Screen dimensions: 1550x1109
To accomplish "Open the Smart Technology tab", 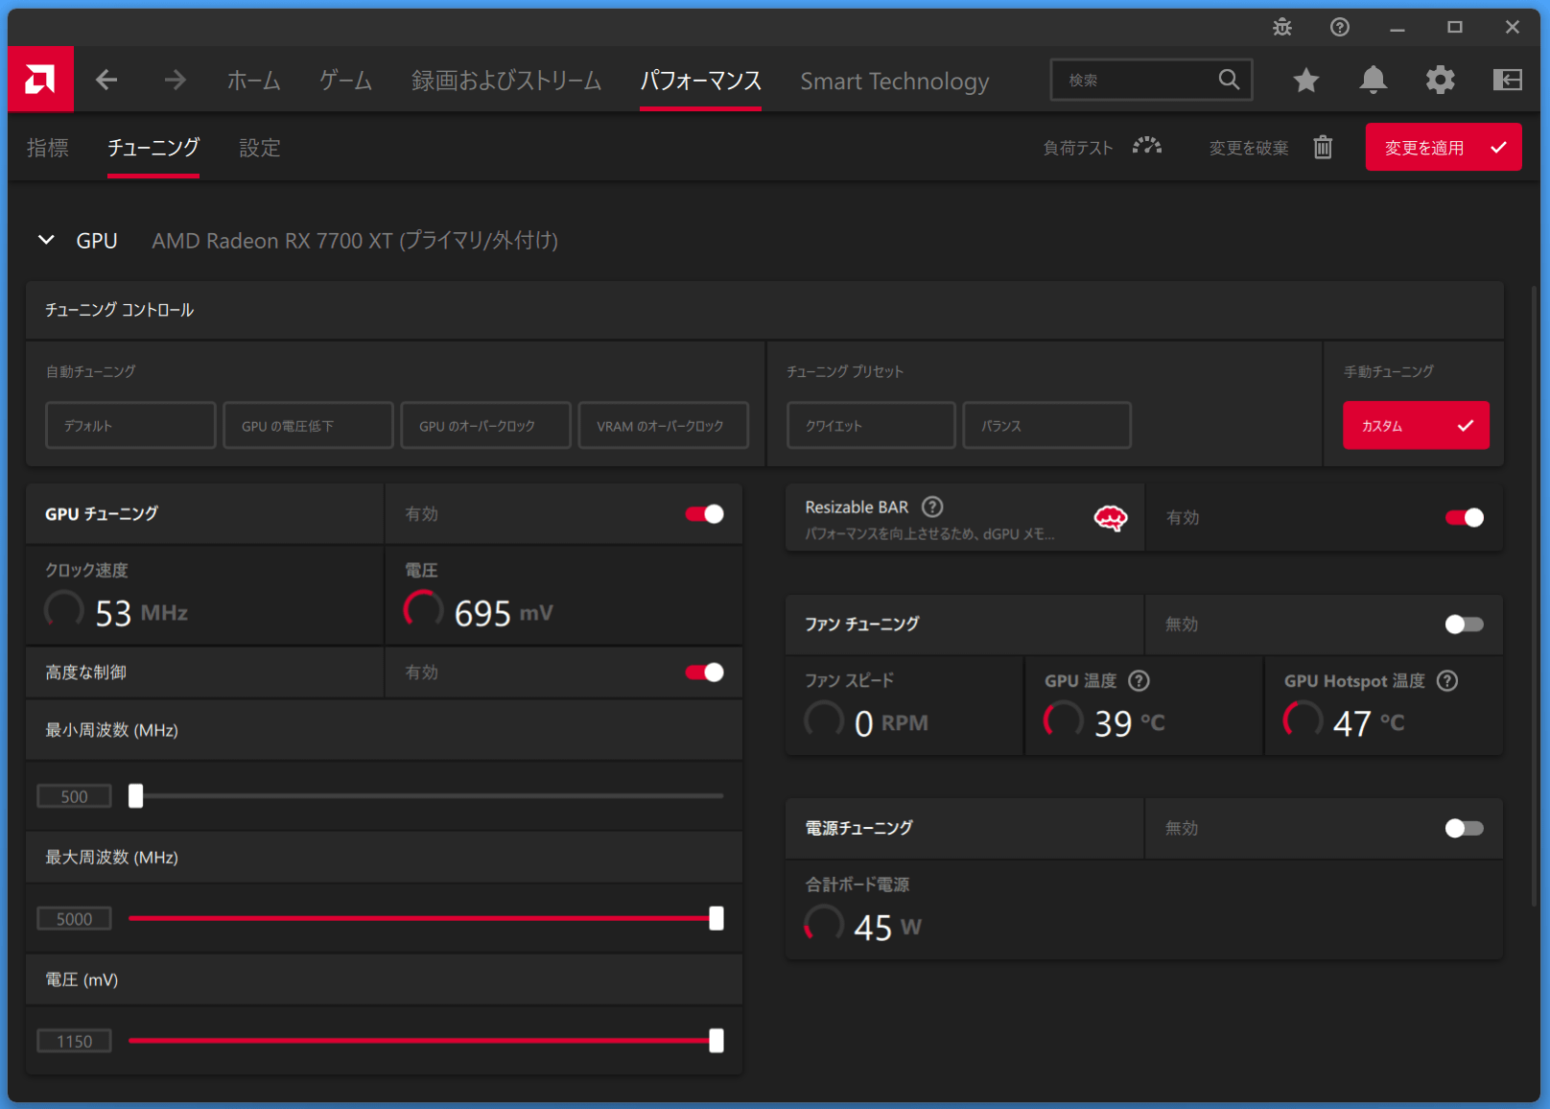I will click(x=895, y=82).
